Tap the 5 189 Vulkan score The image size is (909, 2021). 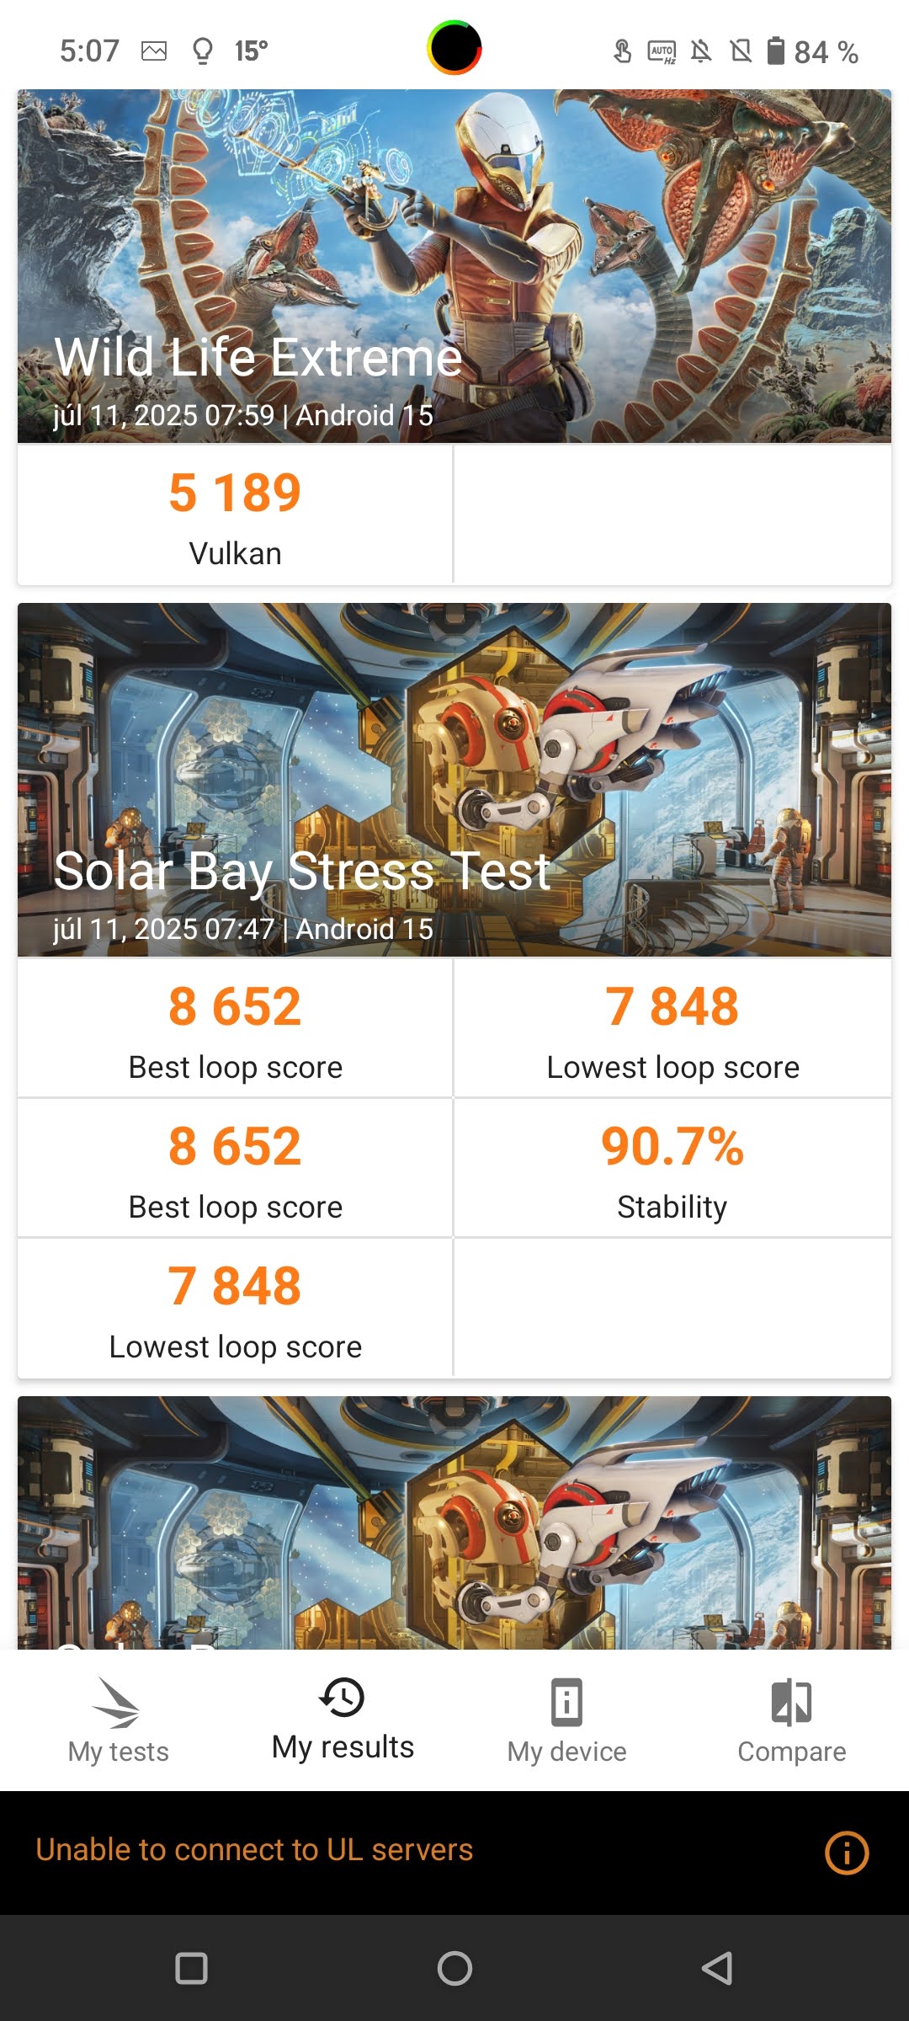click(x=235, y=515)
